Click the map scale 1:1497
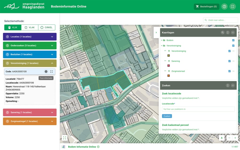 tap(235, 147)
